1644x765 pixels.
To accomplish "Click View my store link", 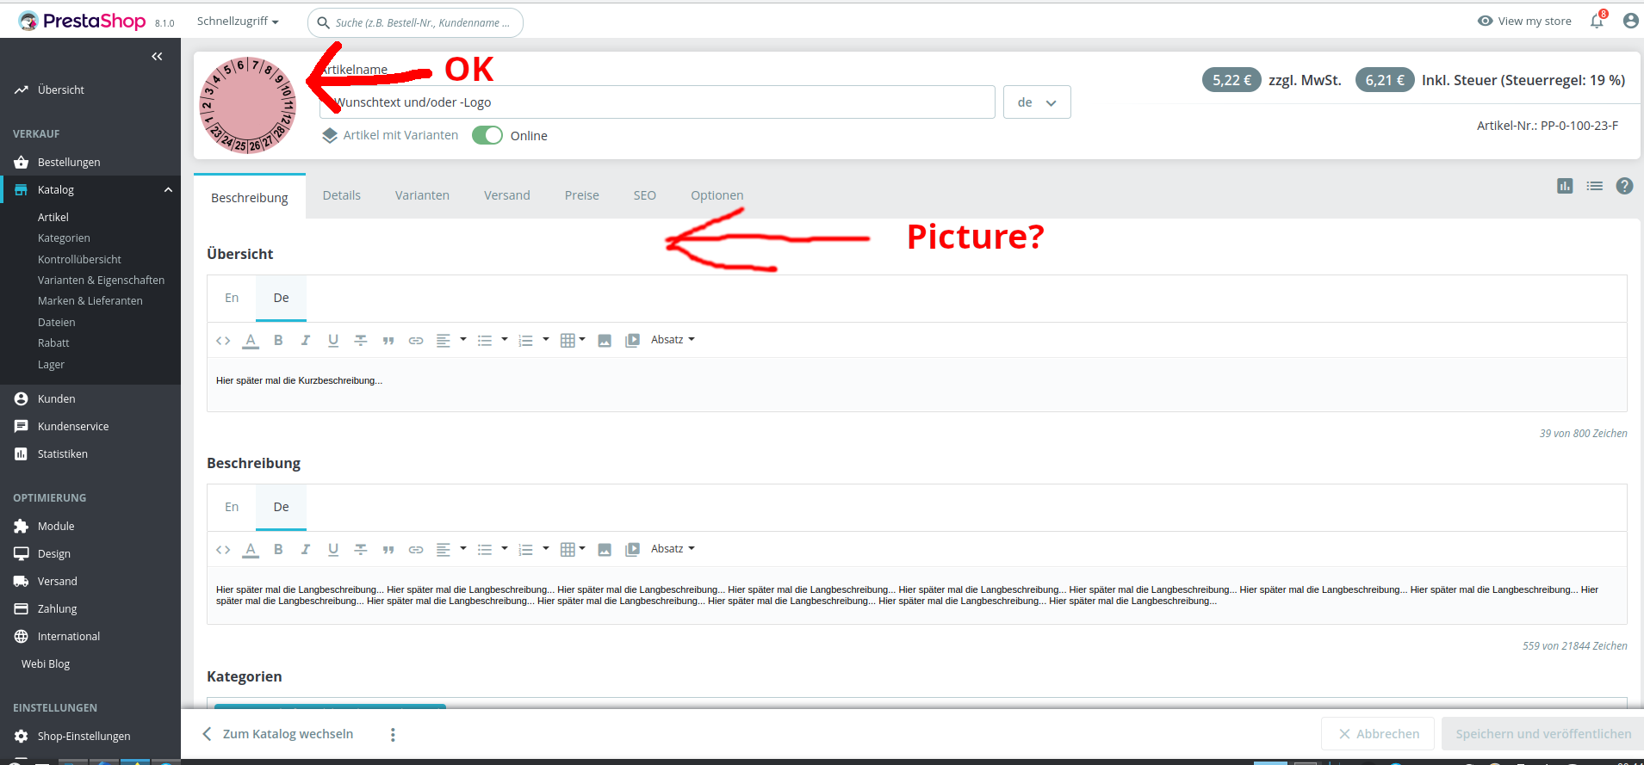I will pos(1524,21).
